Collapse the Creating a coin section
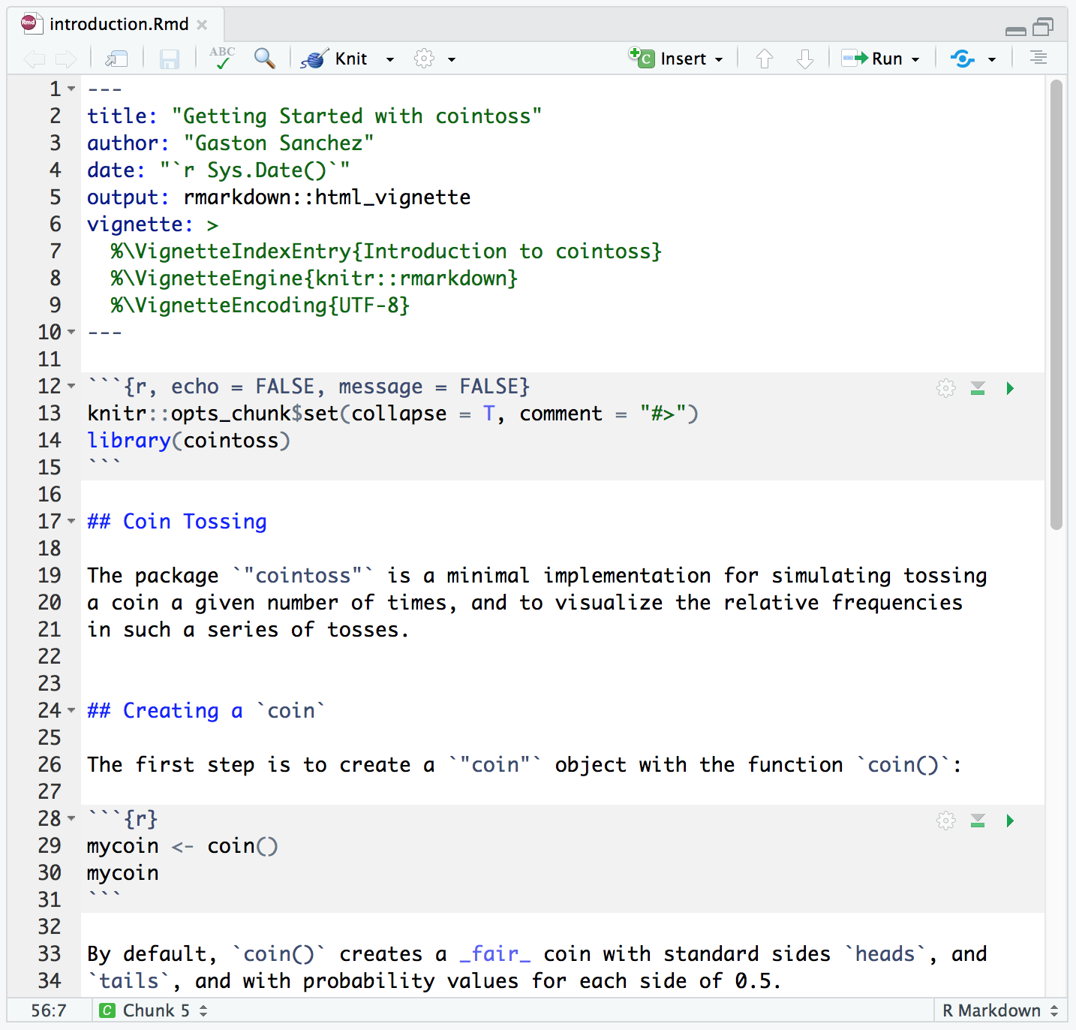This screenshot has height=1030, width=1076. point(71,710)
